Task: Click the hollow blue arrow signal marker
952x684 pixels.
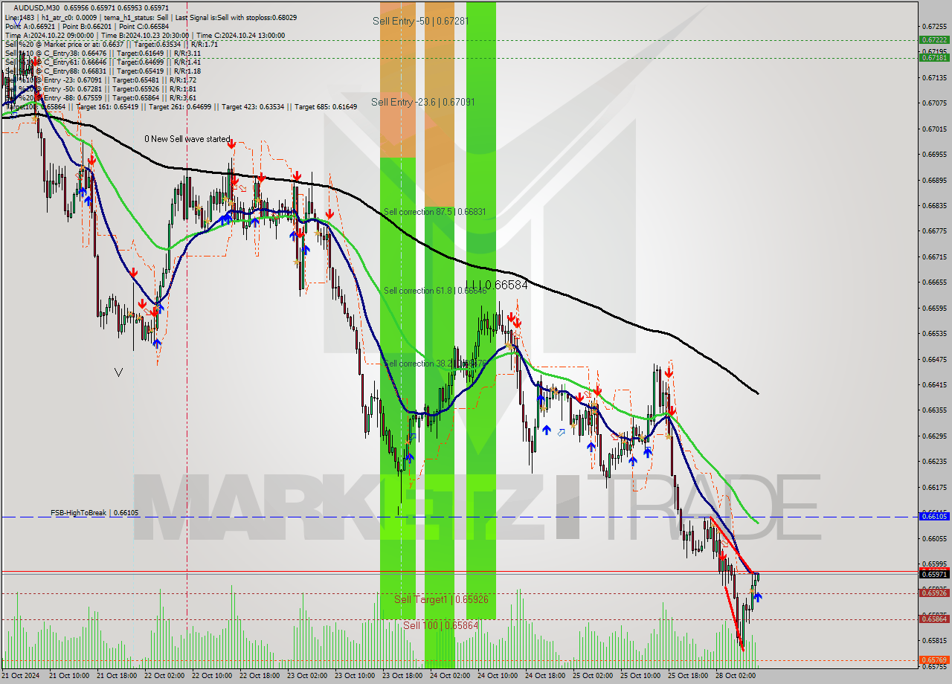Action: click(561, 431)
